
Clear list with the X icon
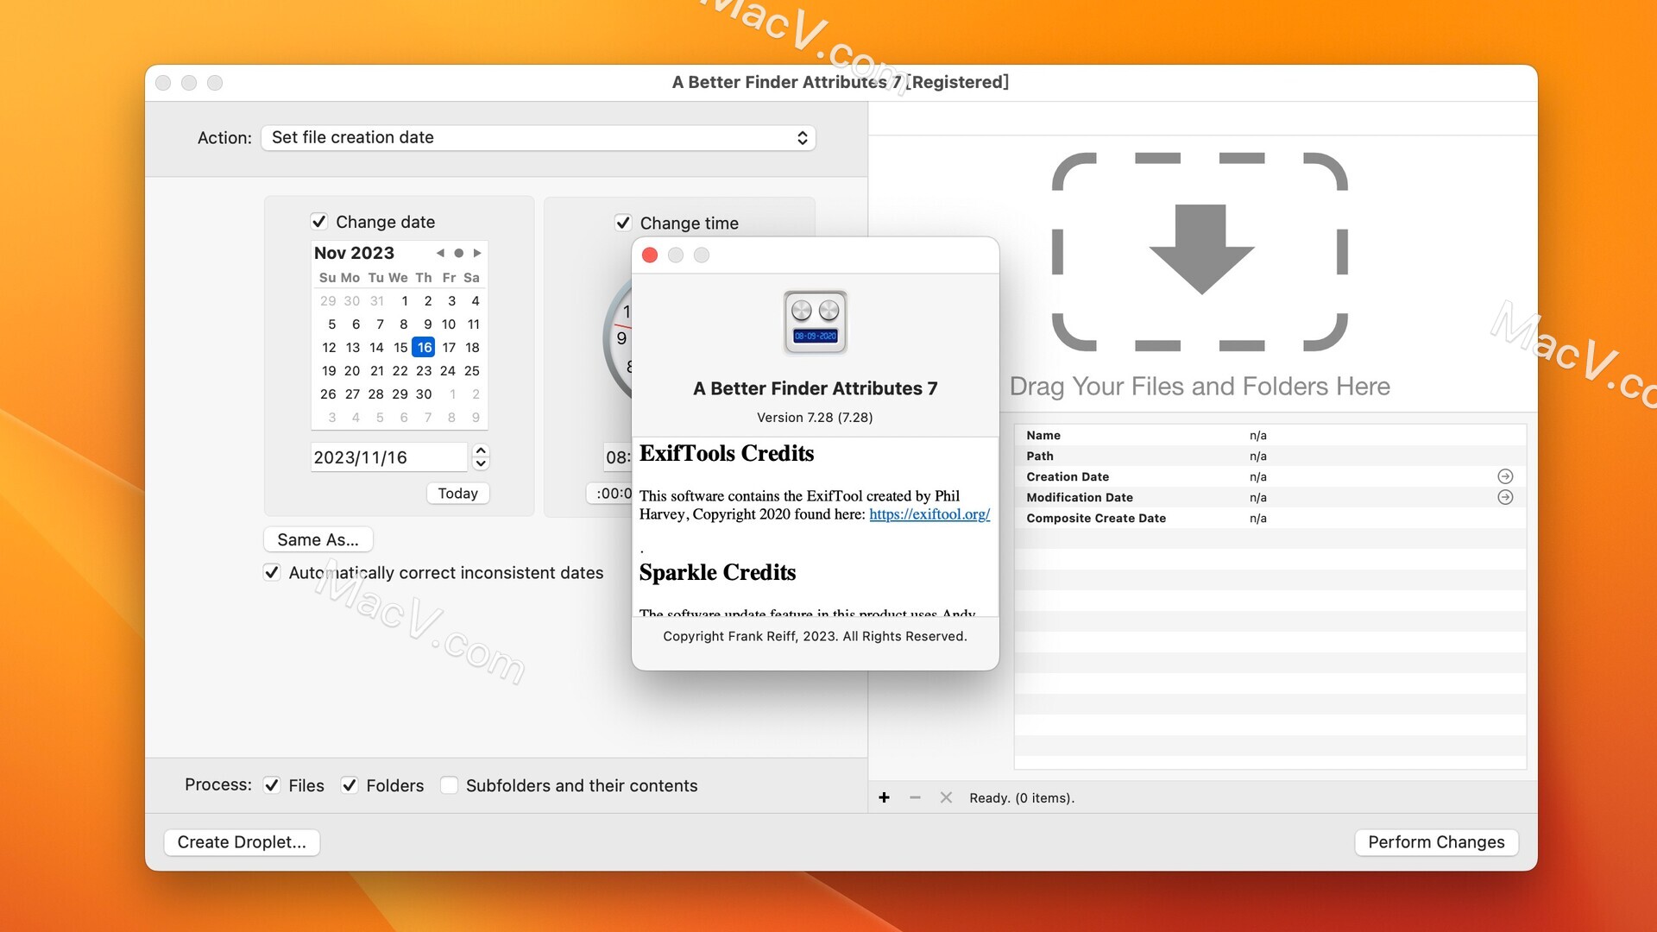(946, 797)
